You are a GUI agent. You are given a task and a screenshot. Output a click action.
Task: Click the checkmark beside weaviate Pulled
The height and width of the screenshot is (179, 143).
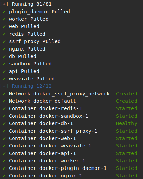4,79
